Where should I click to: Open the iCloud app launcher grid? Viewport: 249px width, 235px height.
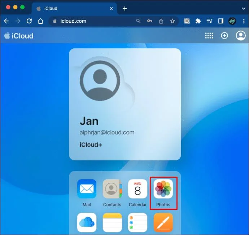(x=209, y=36)
